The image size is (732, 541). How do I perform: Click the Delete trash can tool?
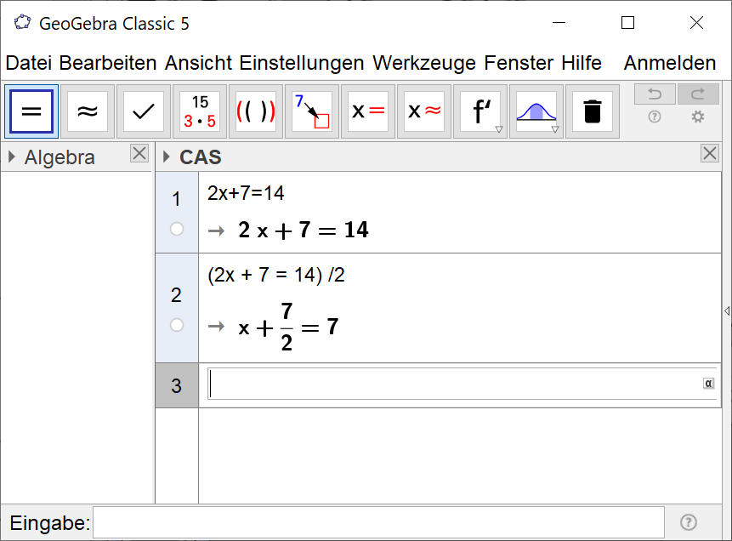coord(593,111)
